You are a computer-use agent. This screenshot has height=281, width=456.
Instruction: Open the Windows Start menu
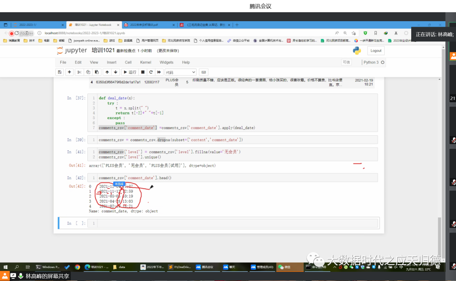pyautogui.click(x=5, y=267)
